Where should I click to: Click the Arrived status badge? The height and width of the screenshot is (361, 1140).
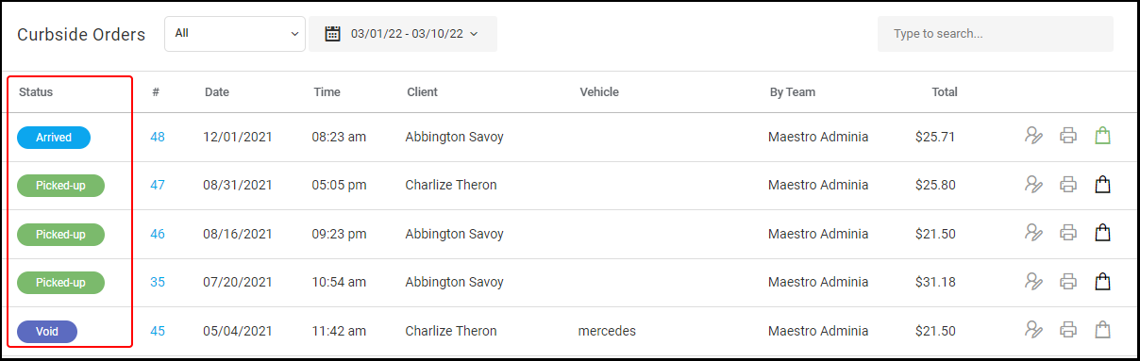[54, 138]
